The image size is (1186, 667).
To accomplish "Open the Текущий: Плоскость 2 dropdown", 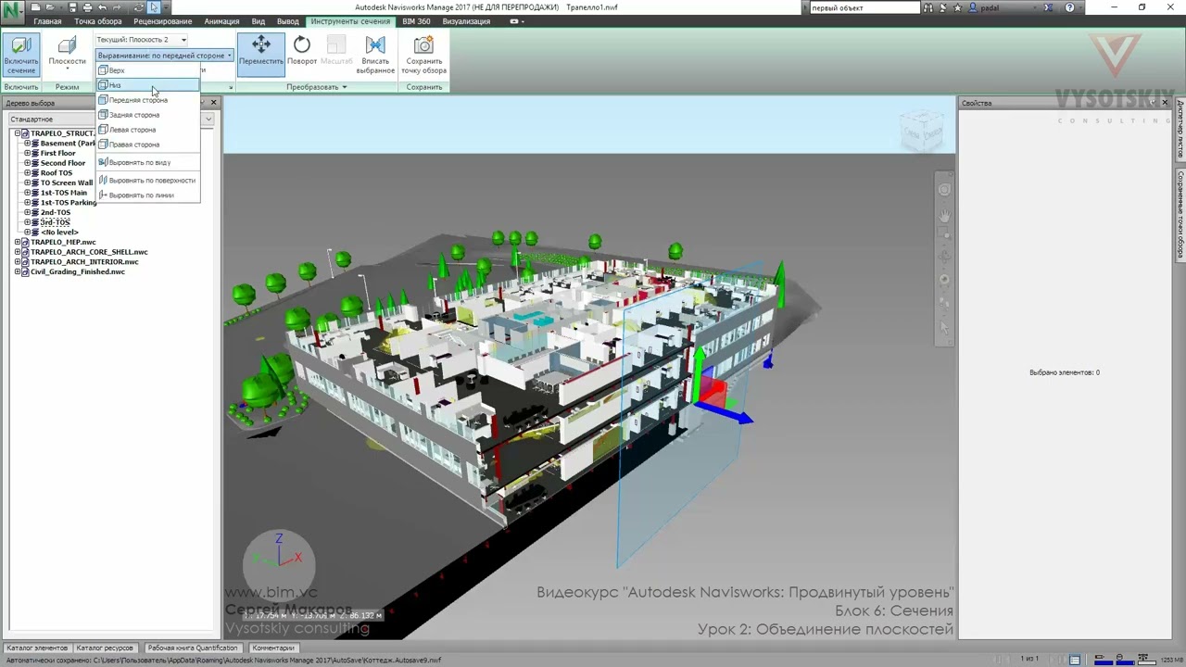I will pos(142,40).
